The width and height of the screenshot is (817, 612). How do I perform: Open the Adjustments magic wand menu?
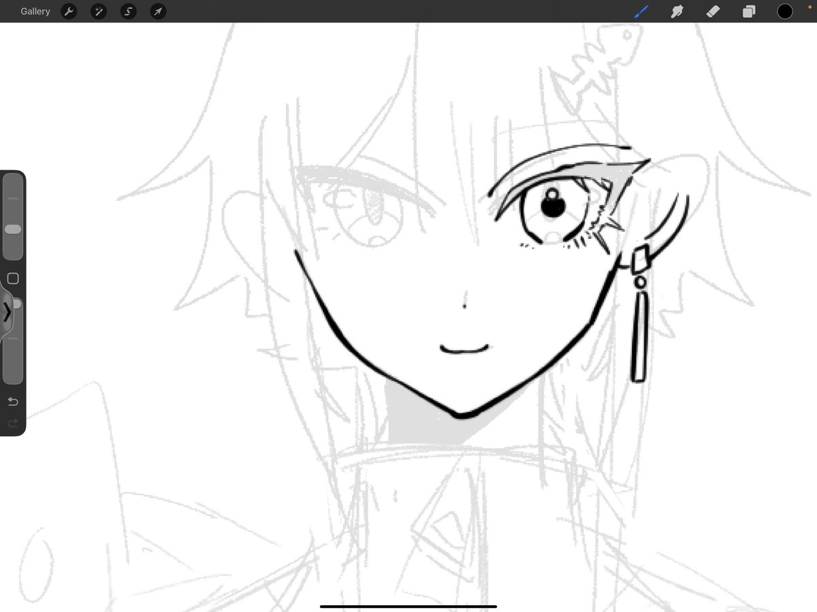99,12
